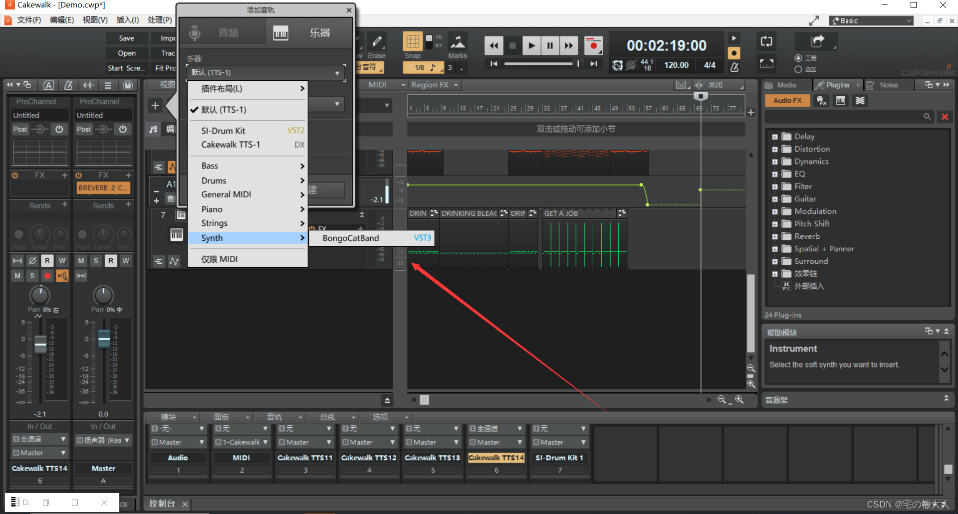958x514 pixels.
Task: Expand the Drums submenu
Action: pos(247,180)
